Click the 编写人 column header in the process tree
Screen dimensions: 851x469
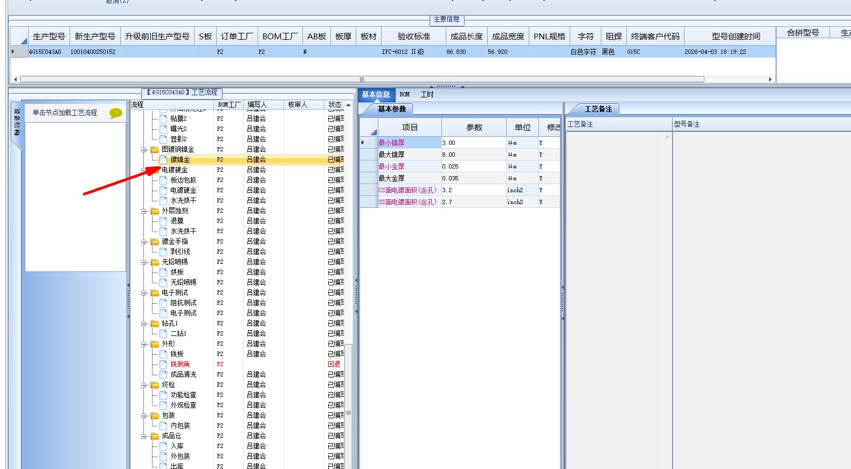point(264,104)
